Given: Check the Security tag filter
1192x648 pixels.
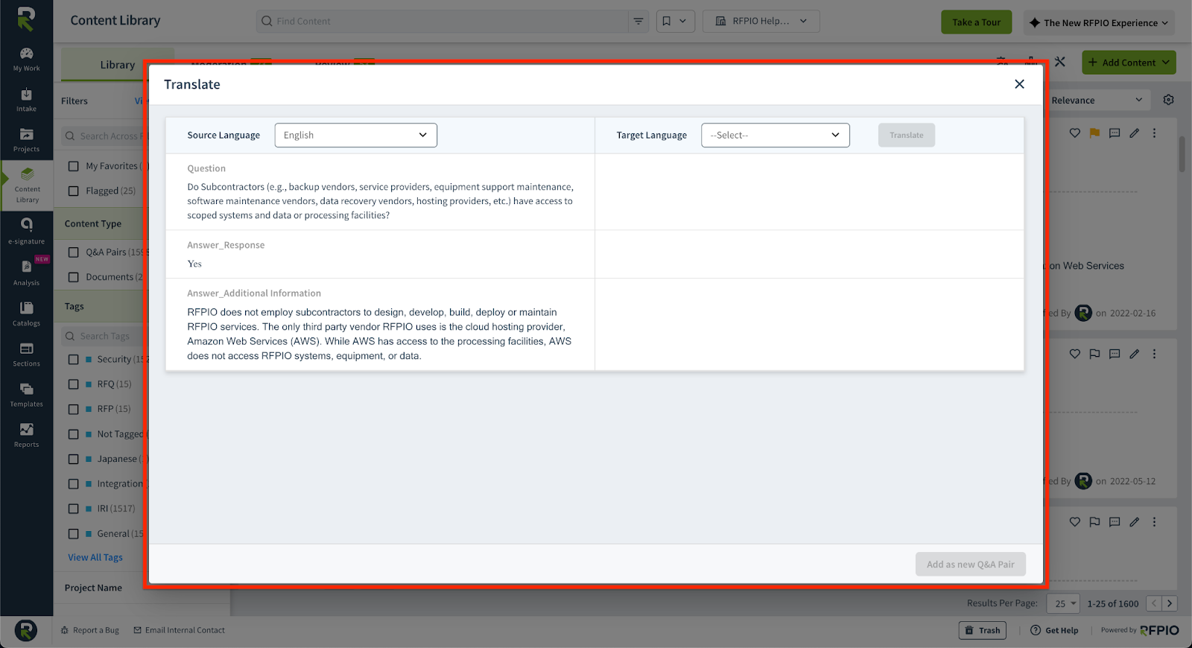Looking at the screenshot, I should [74, 359].
